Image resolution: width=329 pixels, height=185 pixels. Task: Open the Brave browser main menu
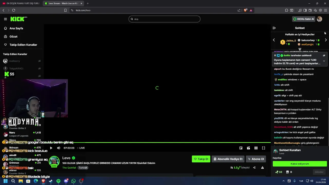tap(326, 10)
